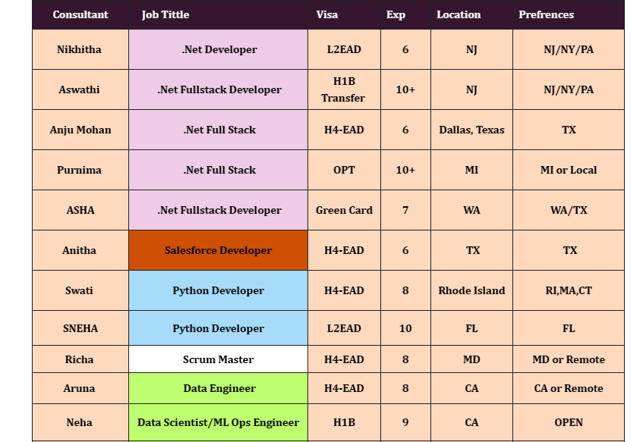Select the OPT visa cell in Purnima's row
This screenshot has width=643, height=442.
click(343, 170)
